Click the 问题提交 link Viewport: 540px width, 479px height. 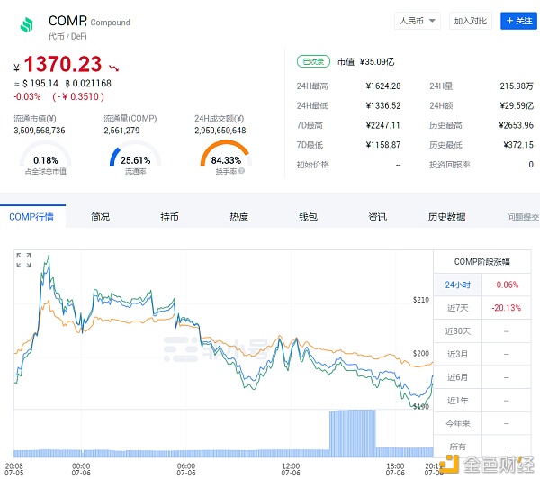523,217
